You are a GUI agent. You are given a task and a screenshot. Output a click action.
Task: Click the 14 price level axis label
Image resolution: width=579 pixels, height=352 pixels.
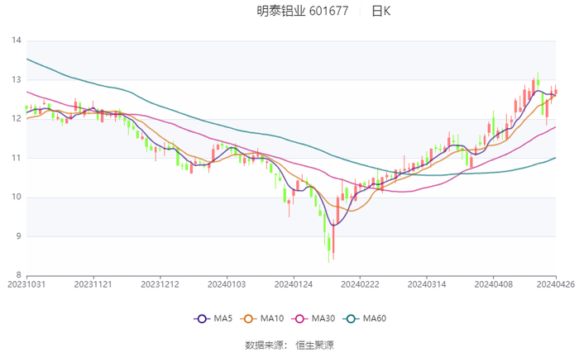16,40
